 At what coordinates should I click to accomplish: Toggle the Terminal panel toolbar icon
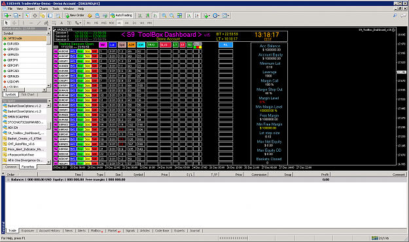point(50,16)
